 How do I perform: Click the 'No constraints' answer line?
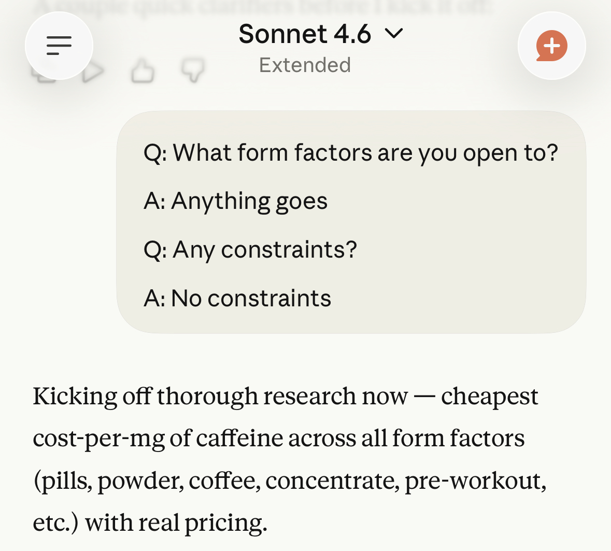(x=237, y=299)
